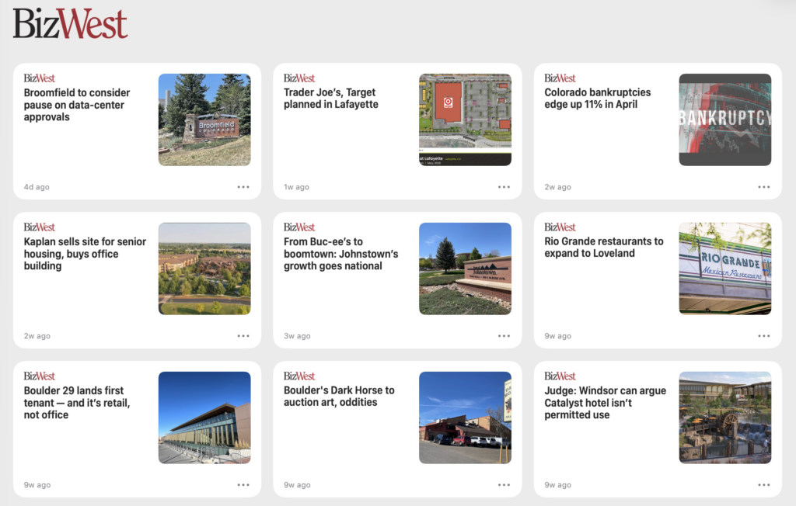Viewport: 796px width, 506px height.
Task: Open headline 'Rio Grande restaurants to expand to Loveland'
Action: coord(603,248)
